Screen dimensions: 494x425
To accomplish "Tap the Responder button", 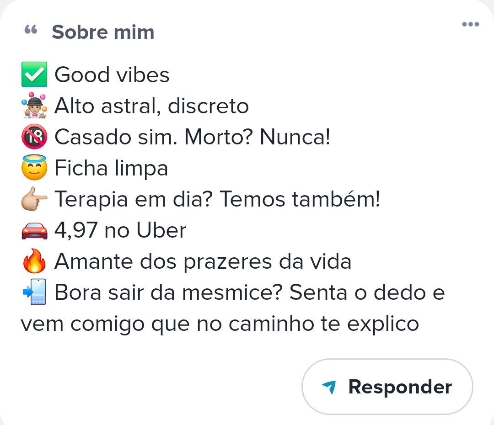I will click(x=387, y=387).
